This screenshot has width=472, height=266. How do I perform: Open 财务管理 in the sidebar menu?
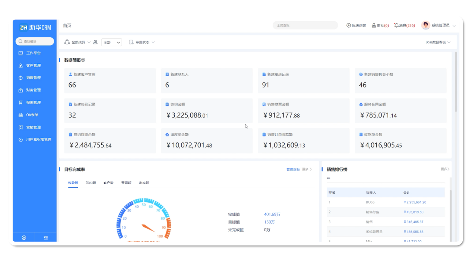(33, 90)
